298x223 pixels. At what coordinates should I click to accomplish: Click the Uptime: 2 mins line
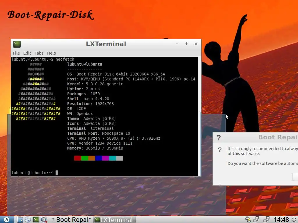(x=84, y=89)
